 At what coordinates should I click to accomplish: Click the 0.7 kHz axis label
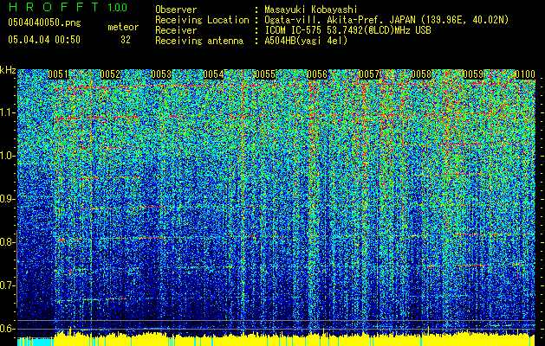8,285
